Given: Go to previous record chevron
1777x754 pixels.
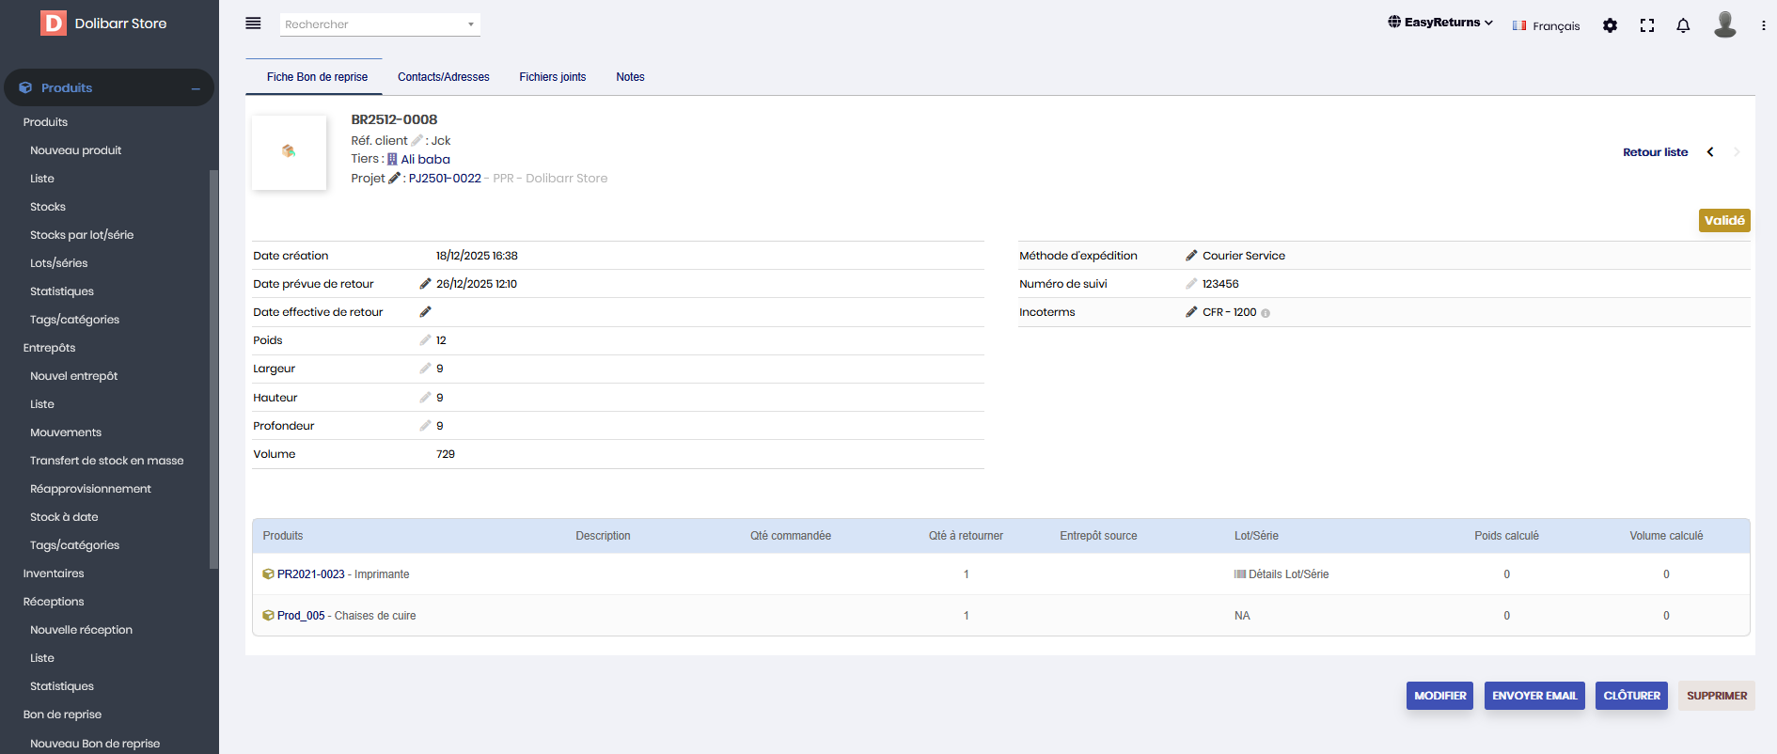Looking at the screenshot, I should pyautogui.click(x=1710, y=152).
